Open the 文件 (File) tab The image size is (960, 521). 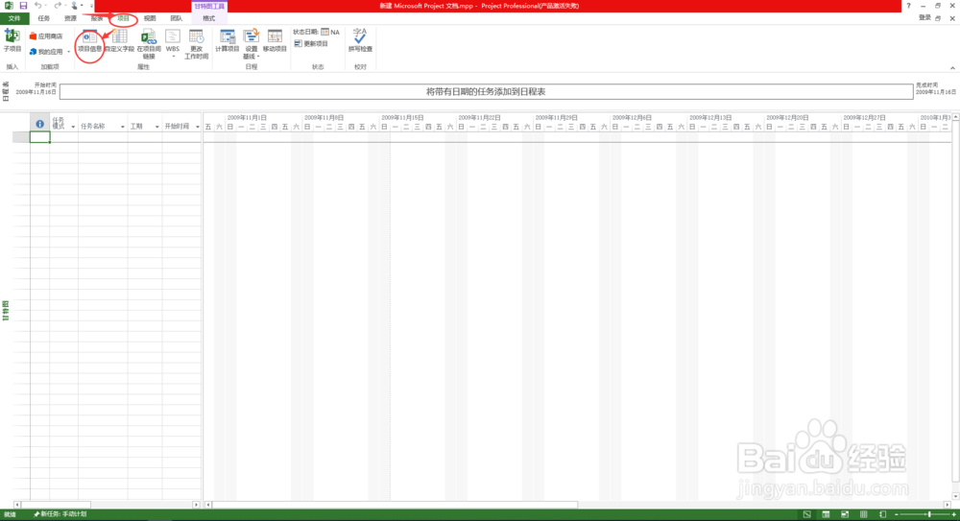click(14, 18)
